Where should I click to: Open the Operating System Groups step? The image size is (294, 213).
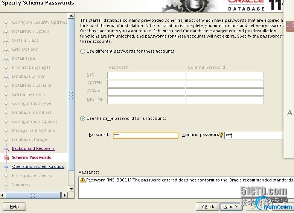(x=38, y=166)
